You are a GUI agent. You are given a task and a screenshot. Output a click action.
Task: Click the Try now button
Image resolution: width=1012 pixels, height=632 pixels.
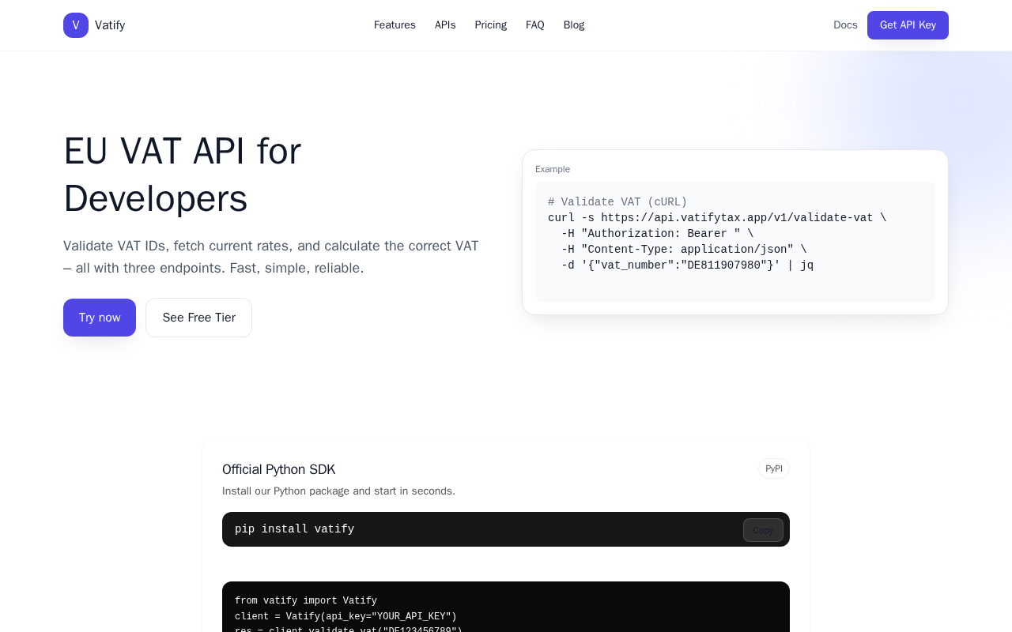100,318
